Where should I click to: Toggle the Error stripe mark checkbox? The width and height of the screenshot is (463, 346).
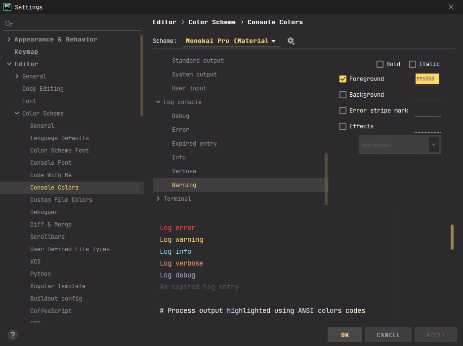pyautogui.click(x=343, y=111)
